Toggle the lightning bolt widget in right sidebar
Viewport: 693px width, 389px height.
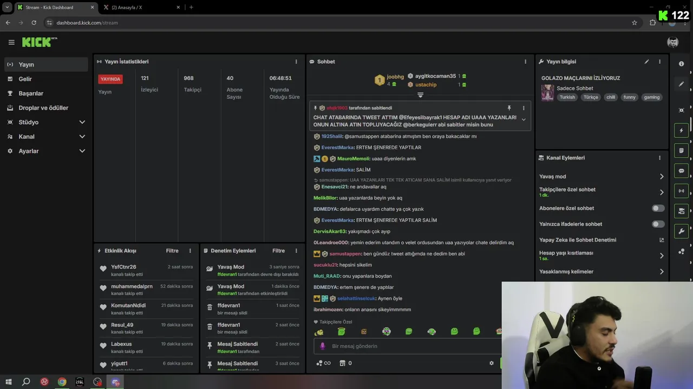tap(681, 130)
